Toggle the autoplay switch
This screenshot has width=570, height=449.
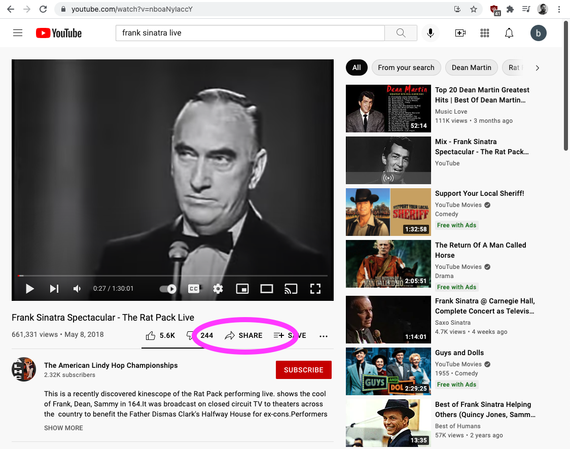point(168,289)
